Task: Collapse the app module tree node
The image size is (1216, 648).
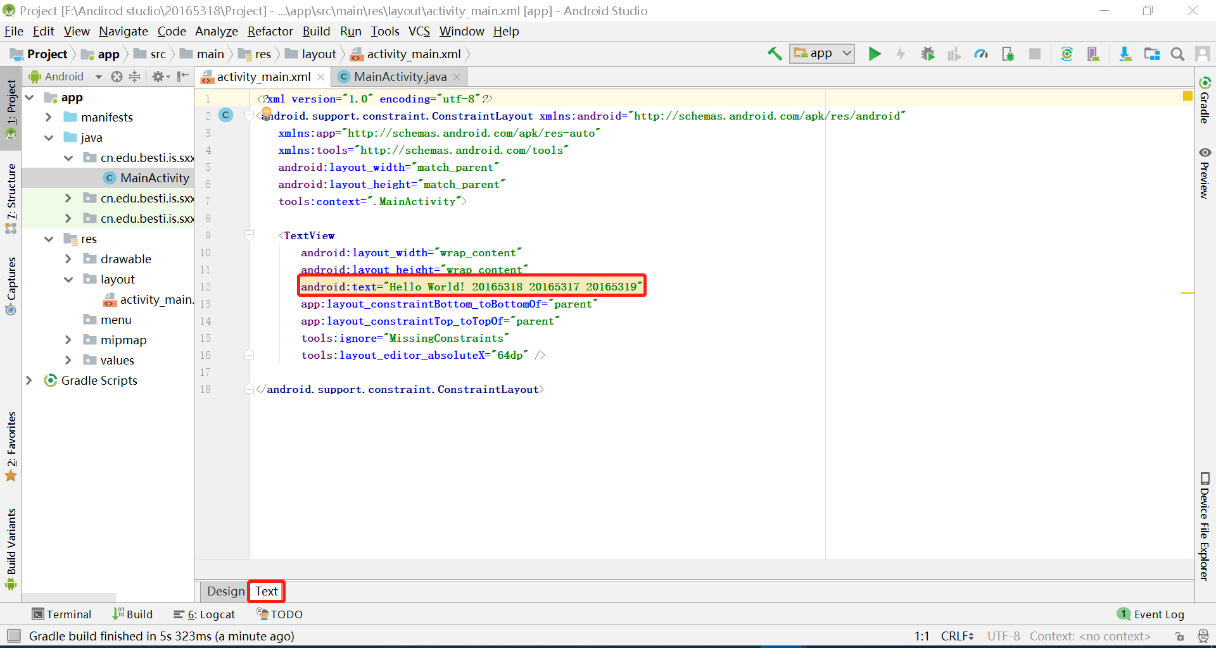Action: (x=29, y=97)
